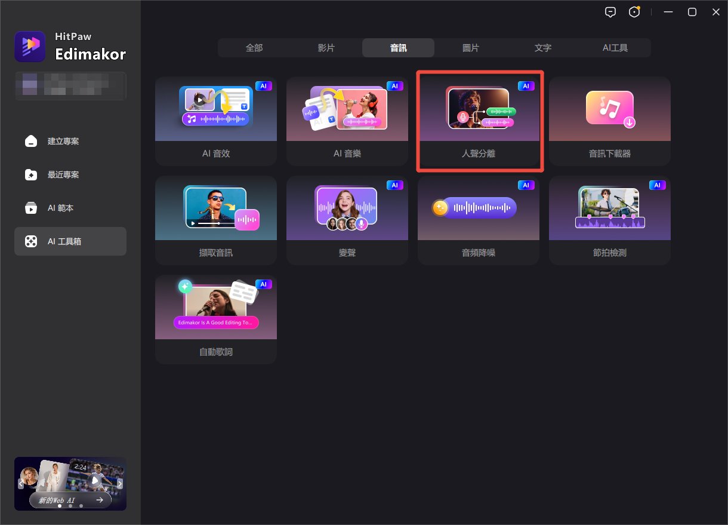Screen dimensions: 728x525
Task: Open the 音訊下載器 tool
Action: click(x=610, y=121)
